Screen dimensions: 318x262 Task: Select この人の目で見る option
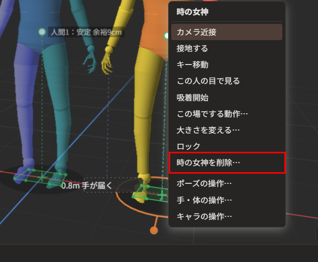(227, 81)
